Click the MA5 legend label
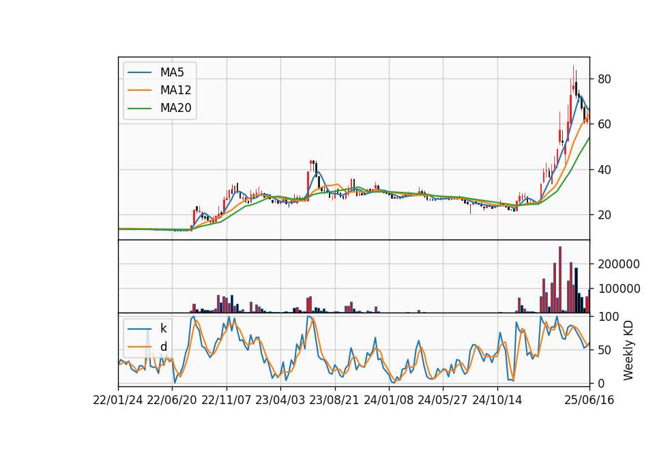The image size is (655, 471). 172,72
